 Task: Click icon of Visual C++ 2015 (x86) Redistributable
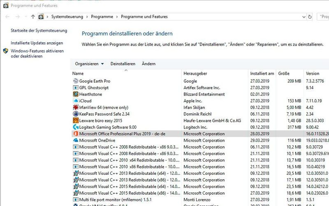click(x=76, y=193)
